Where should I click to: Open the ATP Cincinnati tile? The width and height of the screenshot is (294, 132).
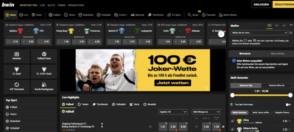coord(17,87)
